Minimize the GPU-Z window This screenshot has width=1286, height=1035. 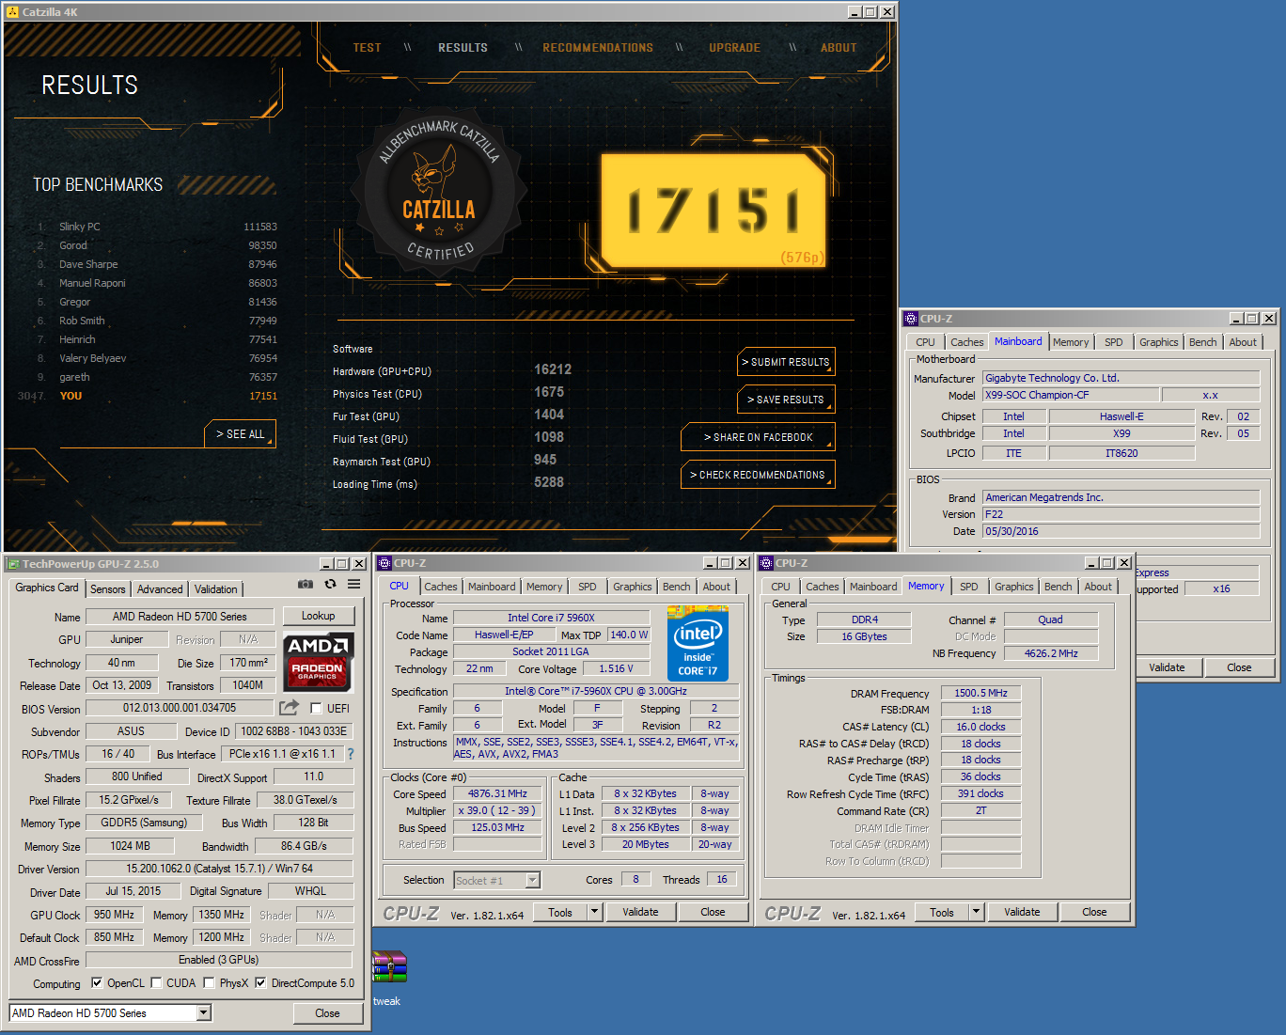(x=326, y=564)
